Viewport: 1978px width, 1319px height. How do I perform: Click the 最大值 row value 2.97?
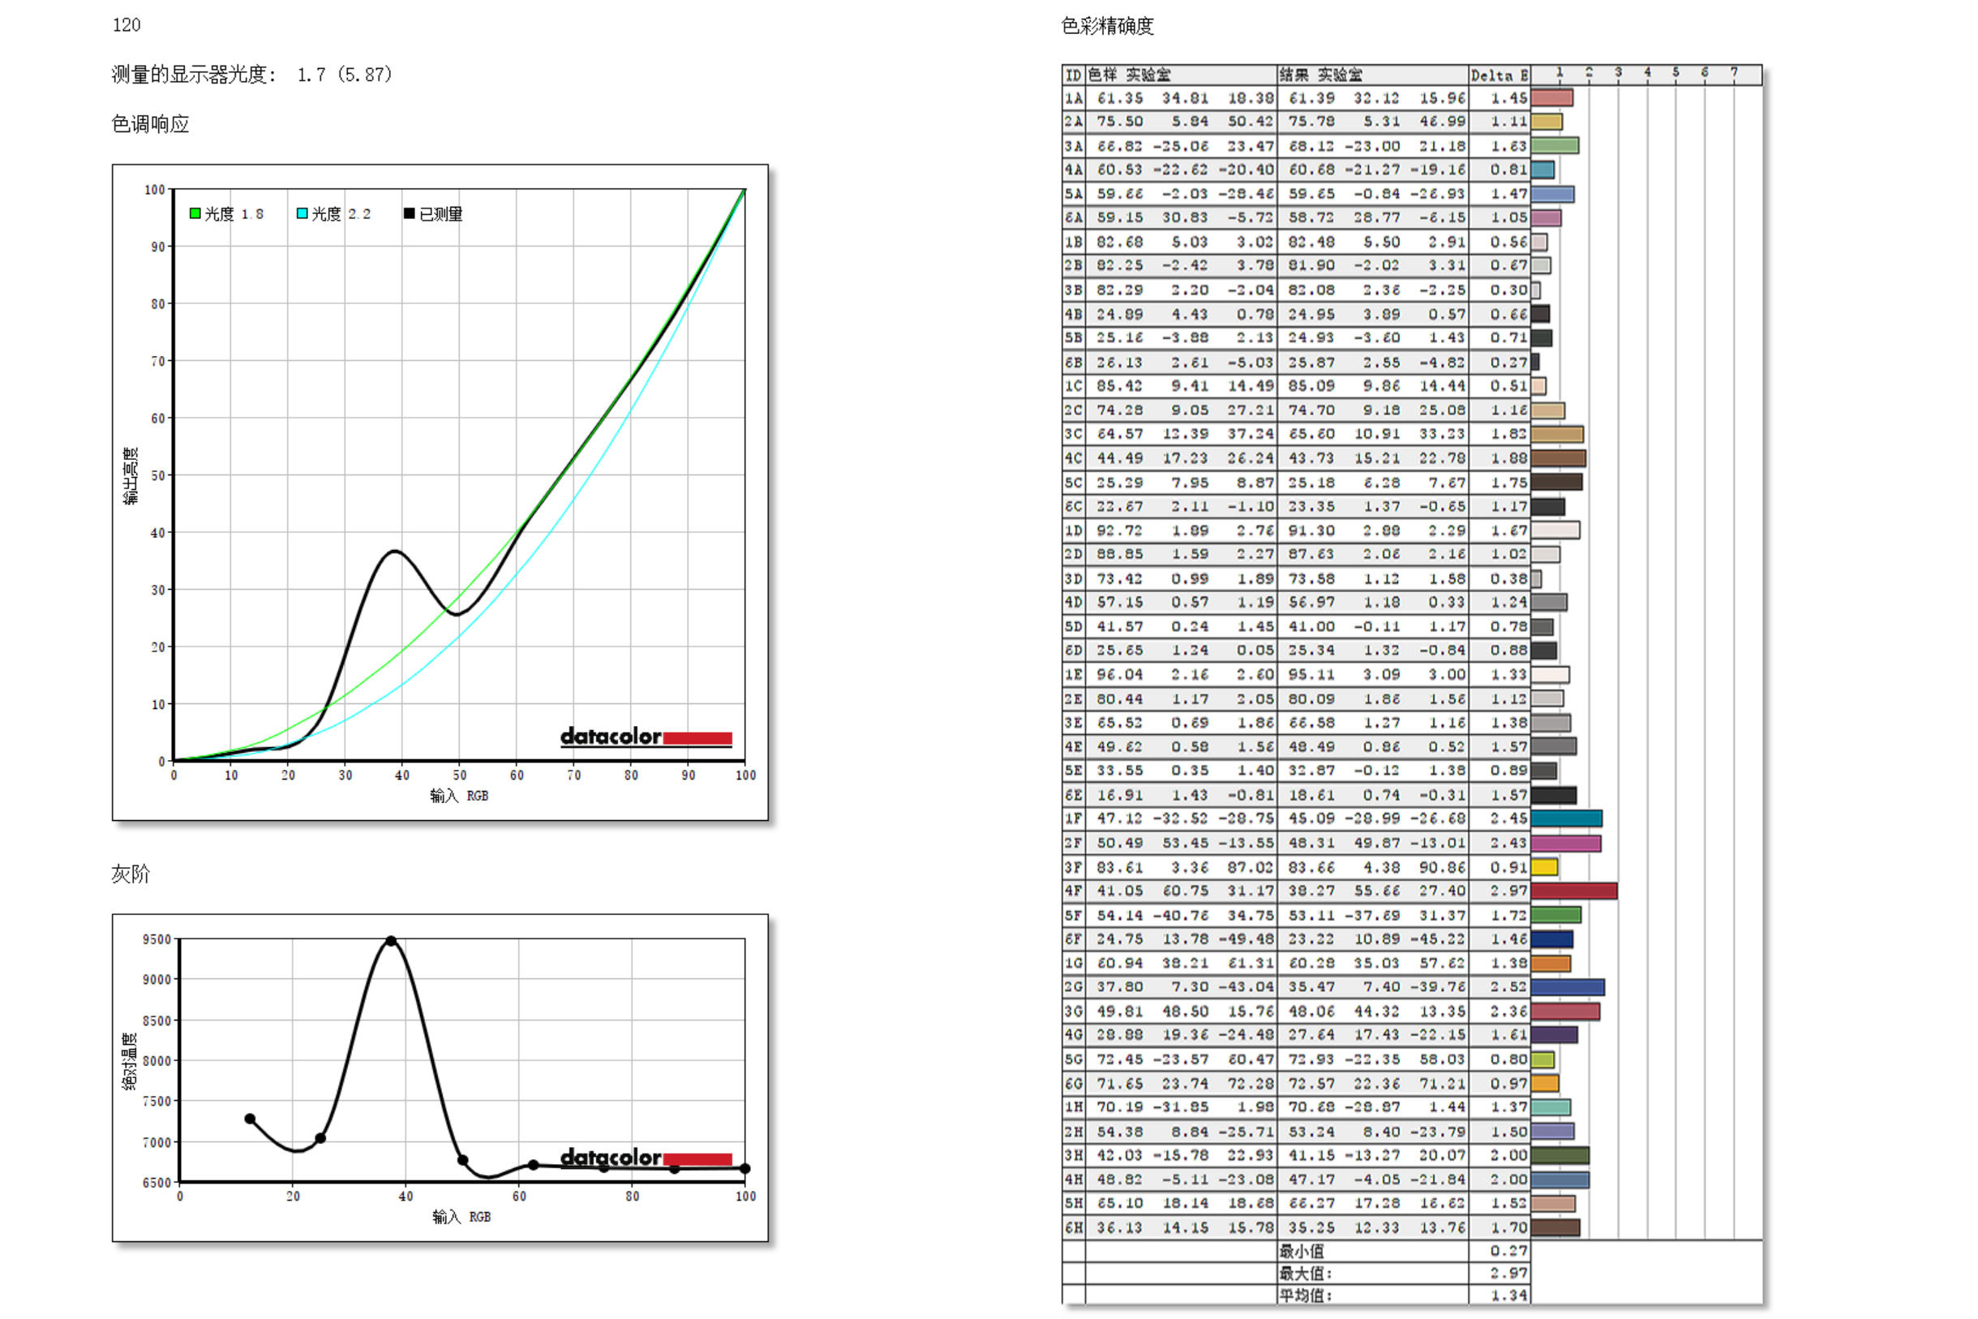coord(1508,1274)
